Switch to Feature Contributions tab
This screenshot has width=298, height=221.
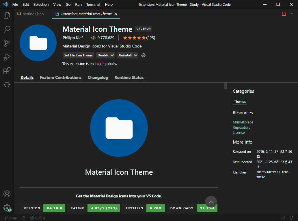(x=61, y=77)
